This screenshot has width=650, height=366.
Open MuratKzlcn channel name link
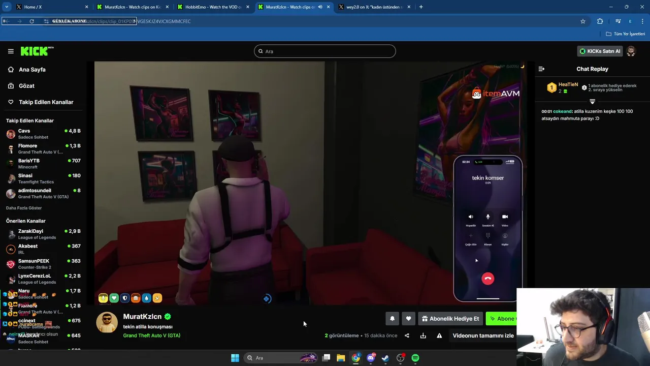(142, 317)
